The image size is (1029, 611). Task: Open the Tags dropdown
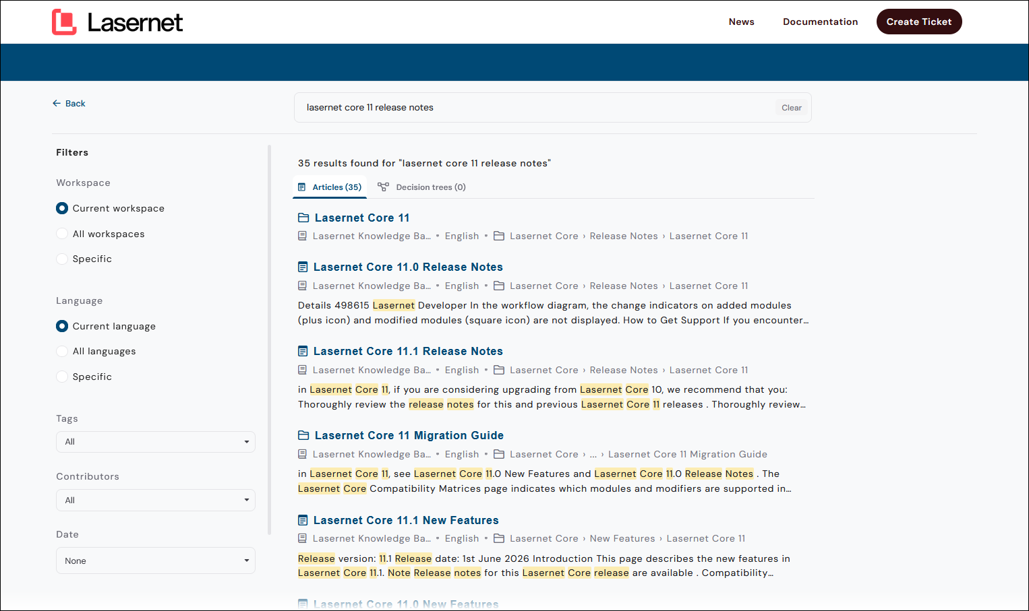(156, 442)
